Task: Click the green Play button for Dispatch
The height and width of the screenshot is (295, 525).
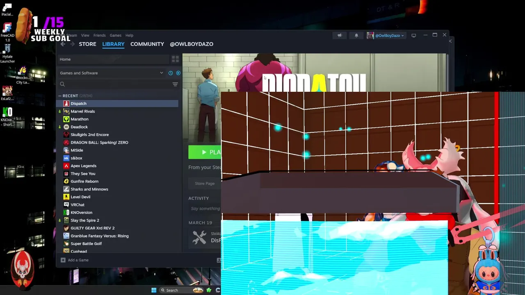Action: 205,152
